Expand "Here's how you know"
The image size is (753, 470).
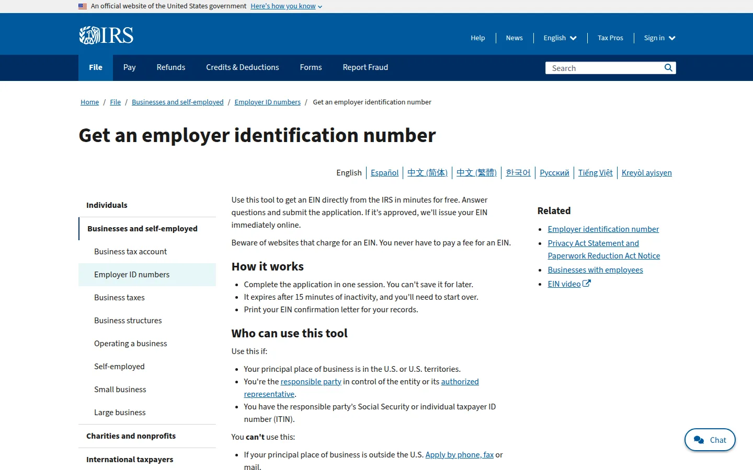pos(286,6)
